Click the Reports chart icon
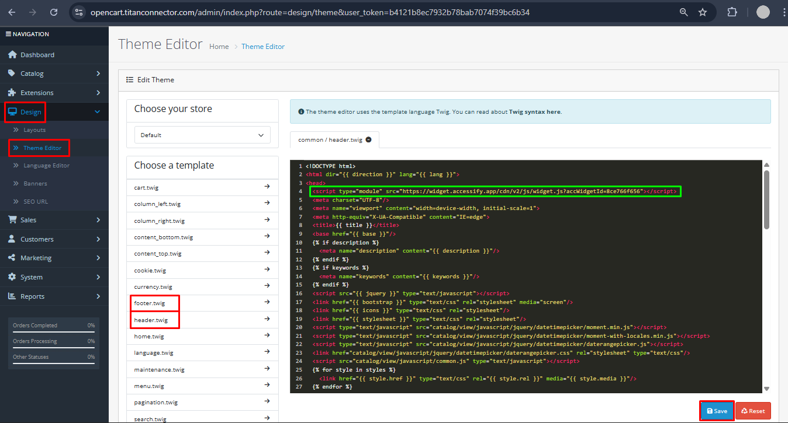Image resolution: width=788 pixels, height=423 pixels. pyautogui.click(x=13, y=296)
